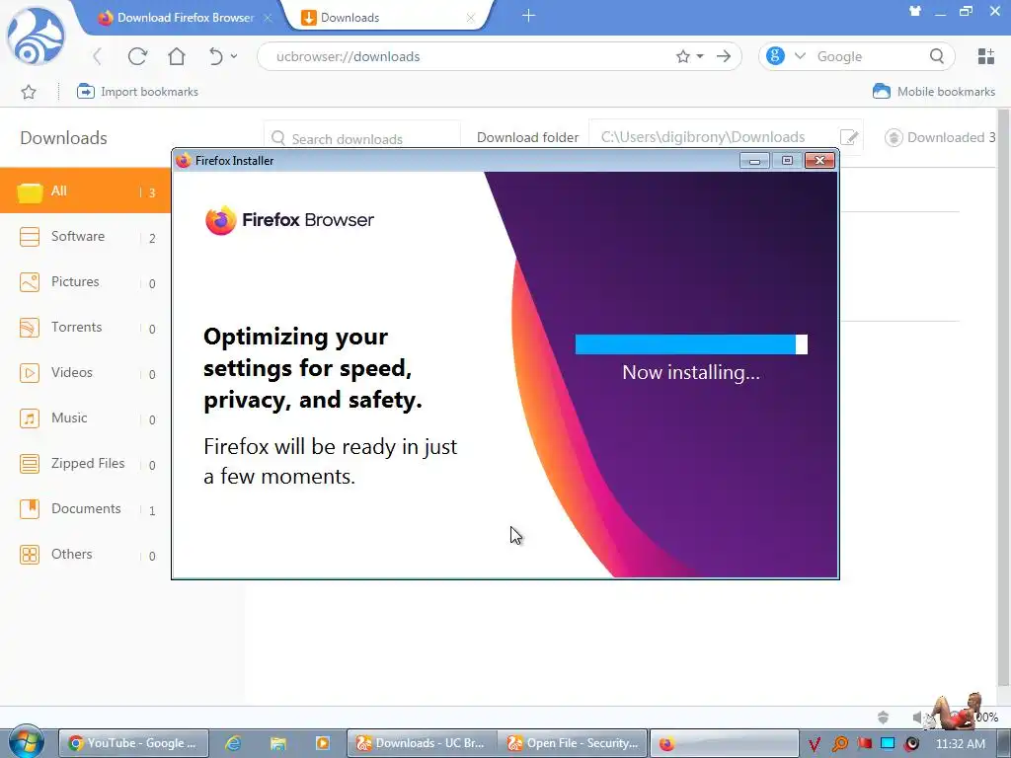This screenshot has width=1011, height=758.
Task: Open Internet Explorer from taskbar
Action: pyautogui.click(x=233, y=743)
